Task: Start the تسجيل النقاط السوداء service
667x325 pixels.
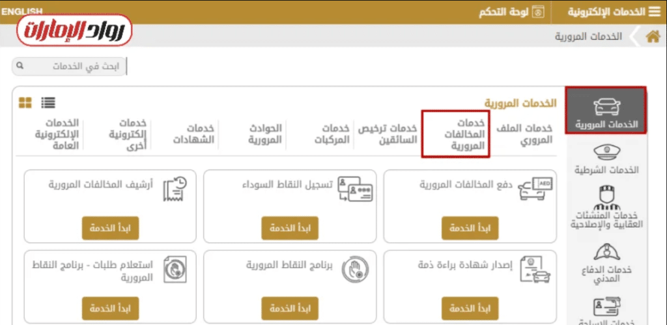Action: coord(290,228)
